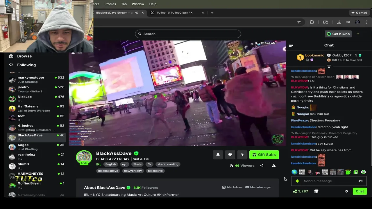Click the Send a message field
This screenshot has height=209, width=372.
pos(329,181)
